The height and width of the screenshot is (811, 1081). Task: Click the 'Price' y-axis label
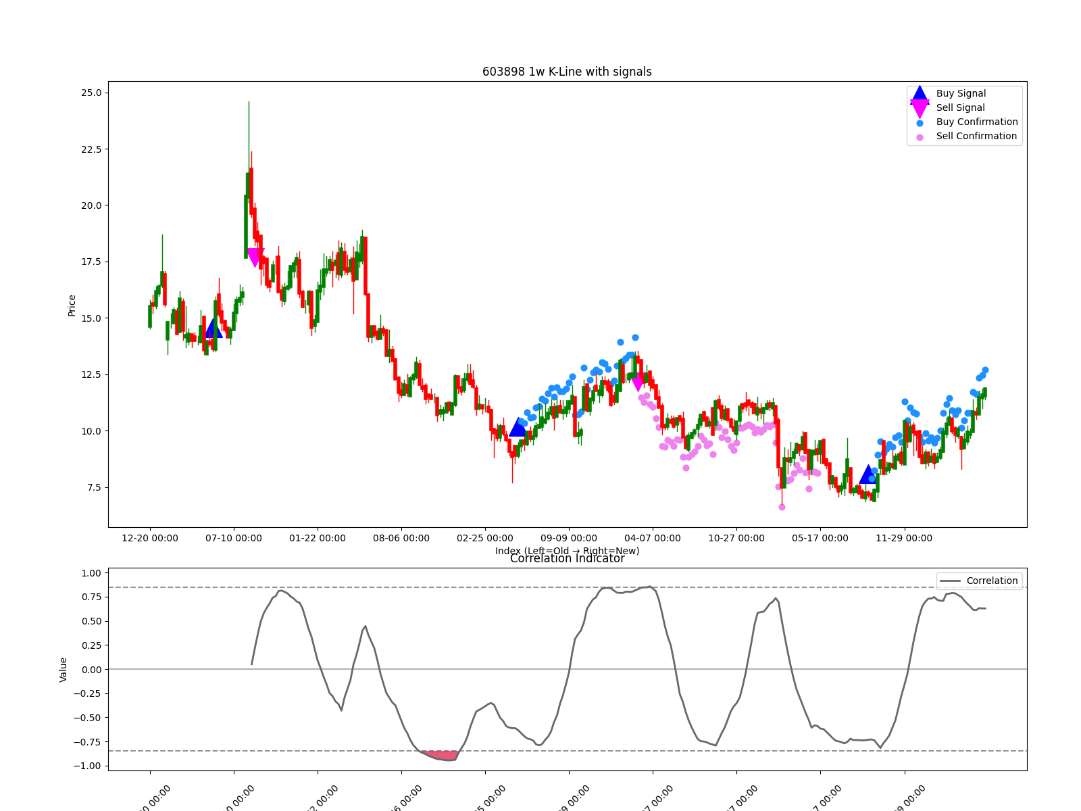(x=72, y=305)
